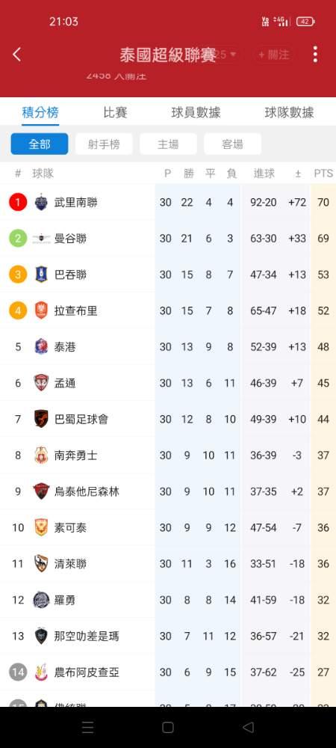Tap the 素可泰 team crest
Image resolution: width=336 pixels, height=748 pixels.
(x=41, y=527)
